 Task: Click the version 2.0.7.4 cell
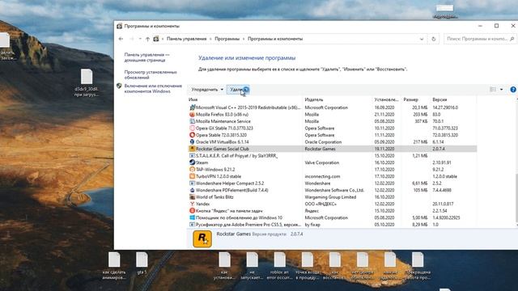click(439, 149)
